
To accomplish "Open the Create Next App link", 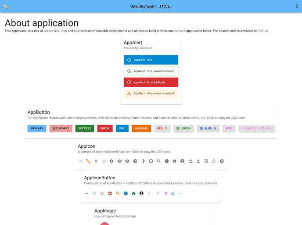I will (55, 31).
